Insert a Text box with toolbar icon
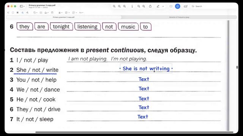The image size is (243, 136). click(41, 12)
